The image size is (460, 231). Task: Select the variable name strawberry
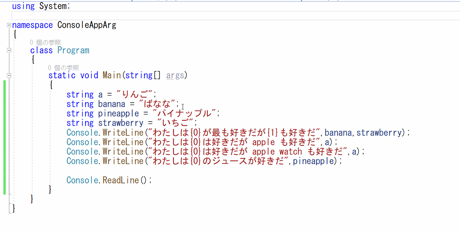(121, 123)
